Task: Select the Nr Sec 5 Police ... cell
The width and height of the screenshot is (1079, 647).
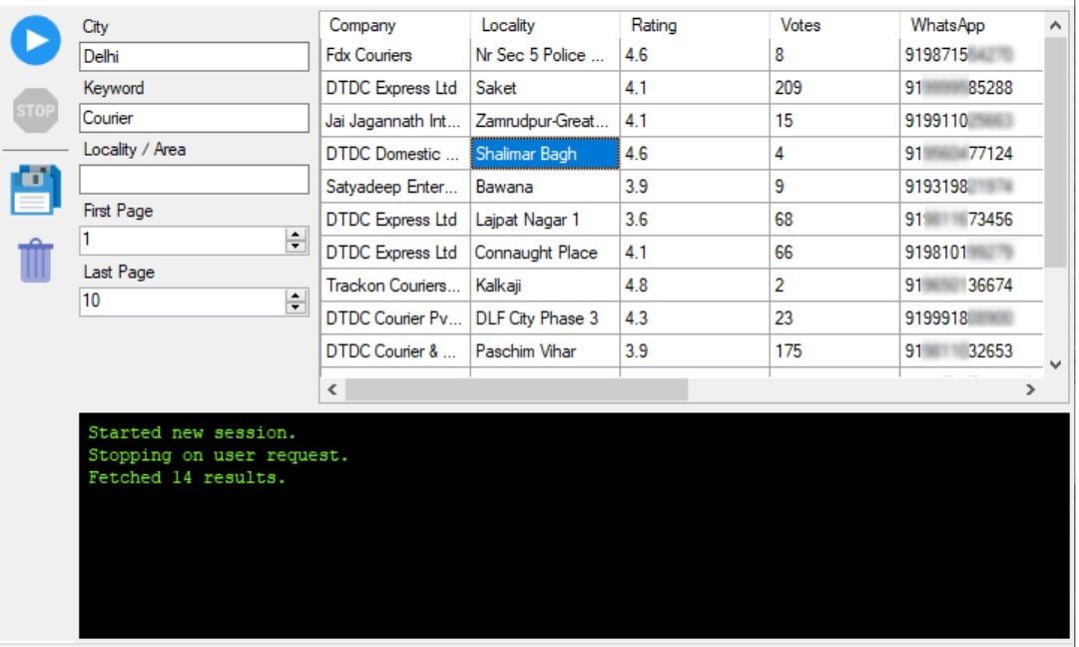Action: pyautogui.click(x=545, y=55)
